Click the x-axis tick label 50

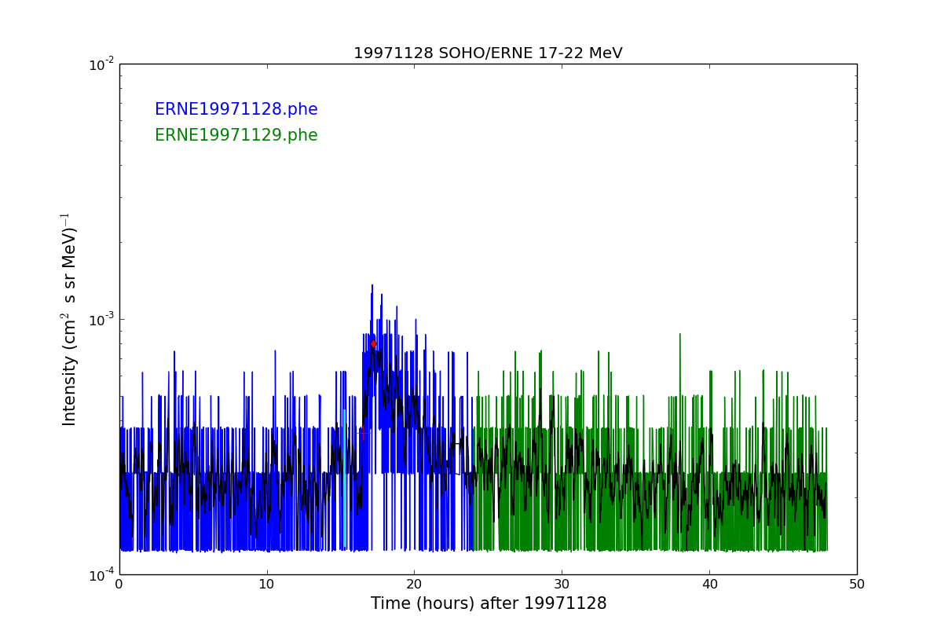(857, 585)
